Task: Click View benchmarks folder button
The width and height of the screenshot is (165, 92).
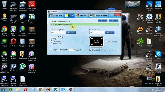Action: 114,21
